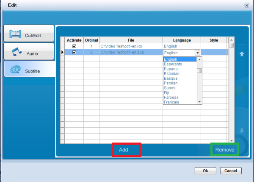This screenshot has height=182, width=254.
Task: Click the subtitle table scrollbar thumb
Action: point(232,45)
